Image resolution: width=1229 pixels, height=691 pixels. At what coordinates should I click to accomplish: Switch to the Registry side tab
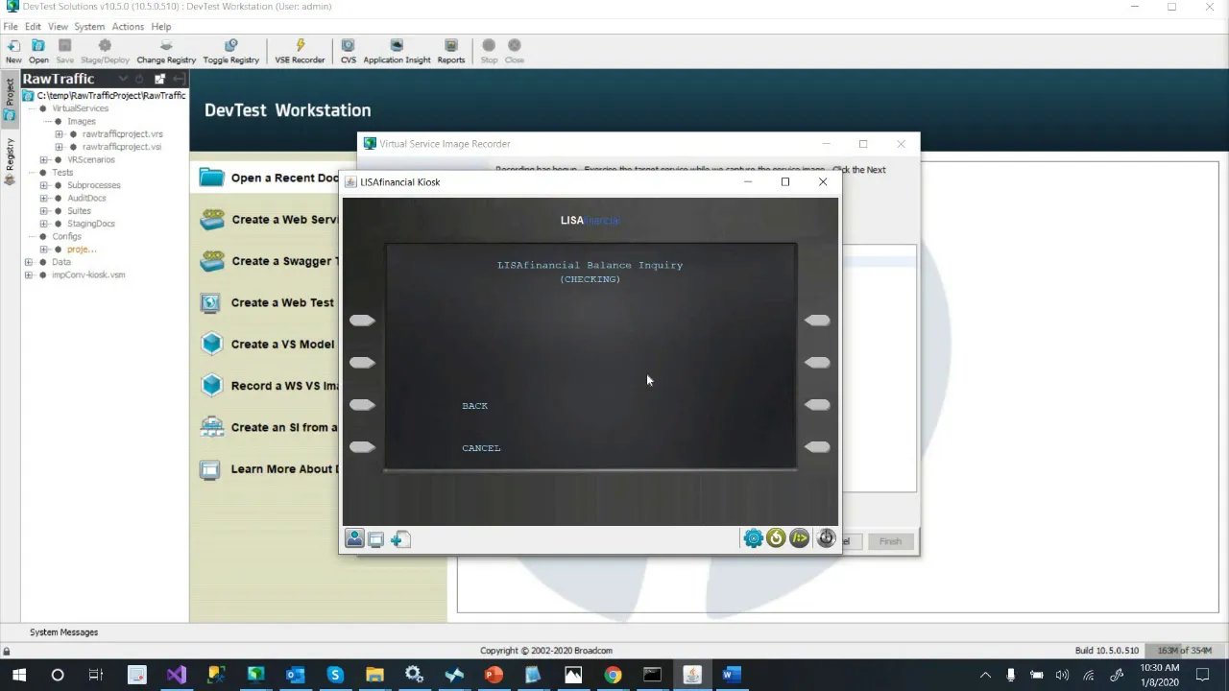10,161
